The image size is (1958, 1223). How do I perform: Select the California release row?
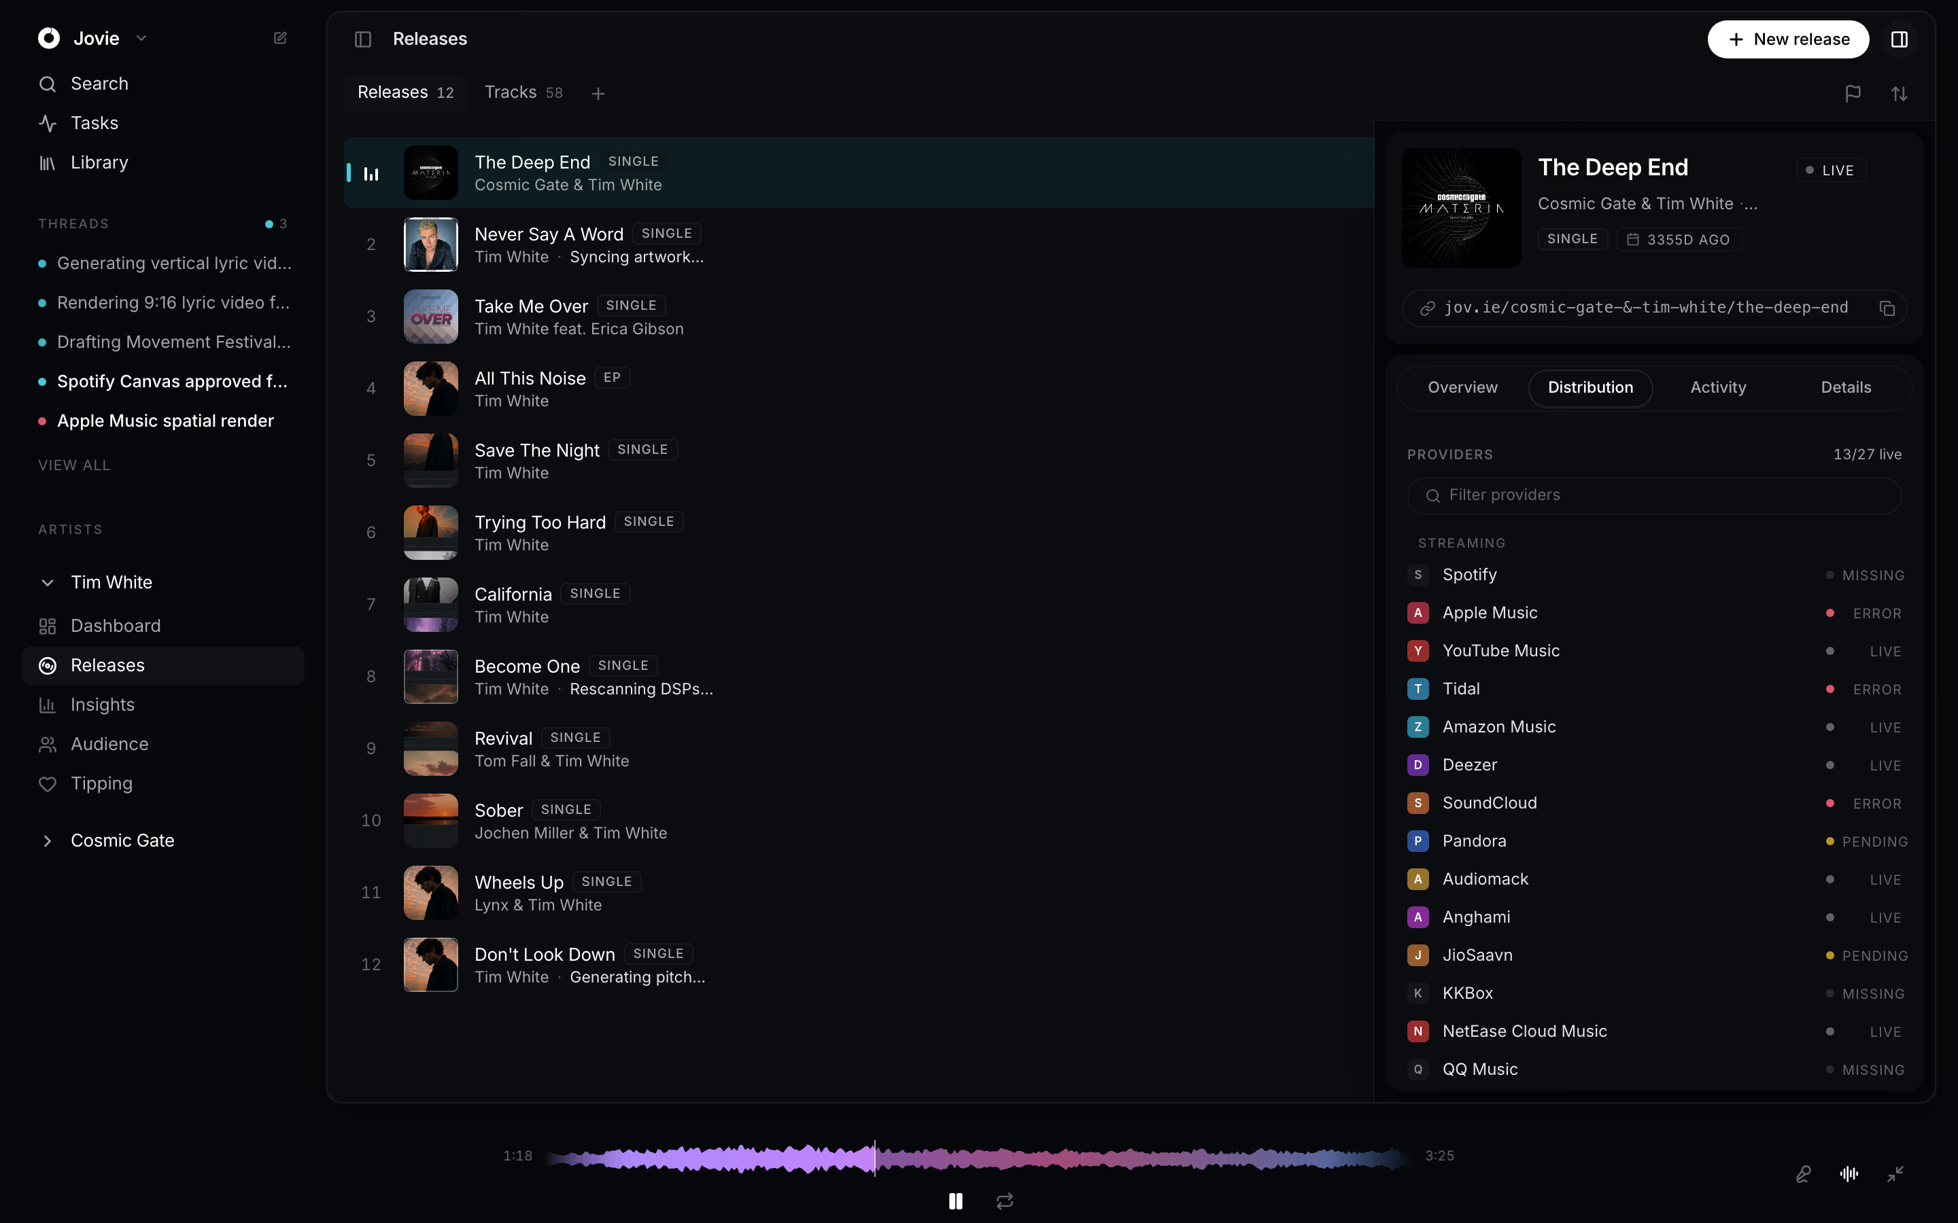coord(859,605)
